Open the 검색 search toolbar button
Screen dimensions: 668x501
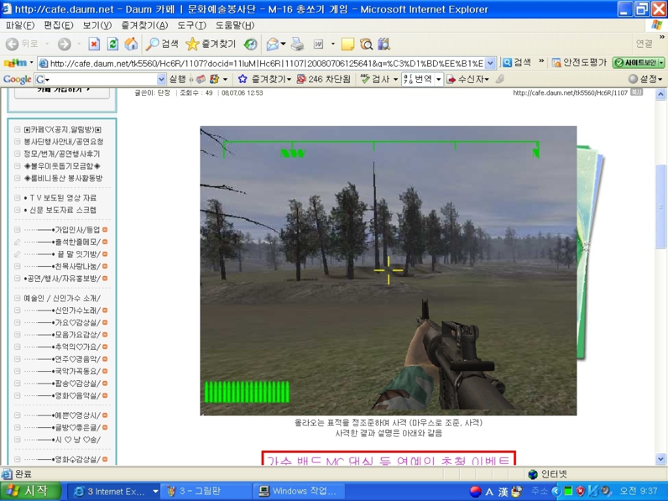pos(162,44)
